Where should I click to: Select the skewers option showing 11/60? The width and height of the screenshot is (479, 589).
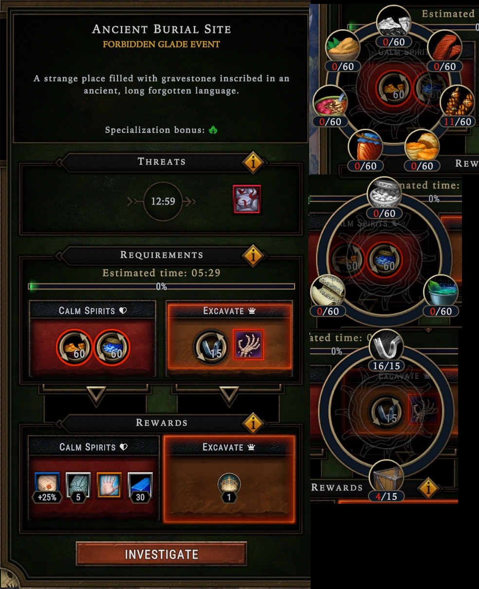[x=457, y=106]
